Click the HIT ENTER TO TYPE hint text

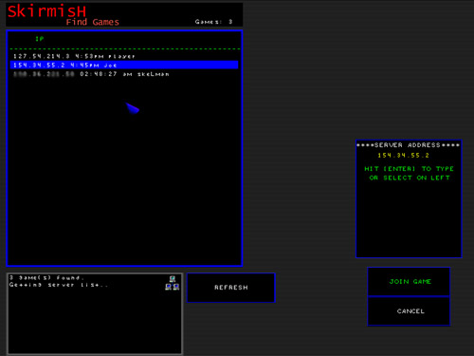[x=409, y=169]
